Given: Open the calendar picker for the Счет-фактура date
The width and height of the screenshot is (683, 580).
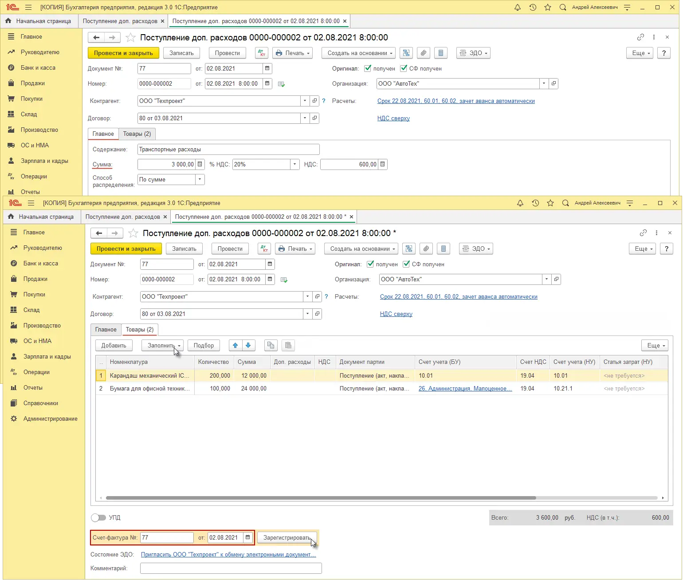Looking at the screenshot, I should coord(248,537).
